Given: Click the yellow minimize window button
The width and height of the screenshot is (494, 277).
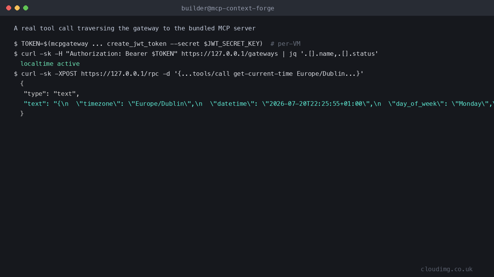Looking at the screenshot, I should point(17,8).
